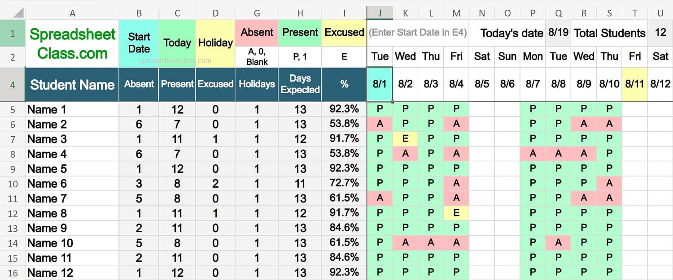Select row 4 header

pos(12,85)
